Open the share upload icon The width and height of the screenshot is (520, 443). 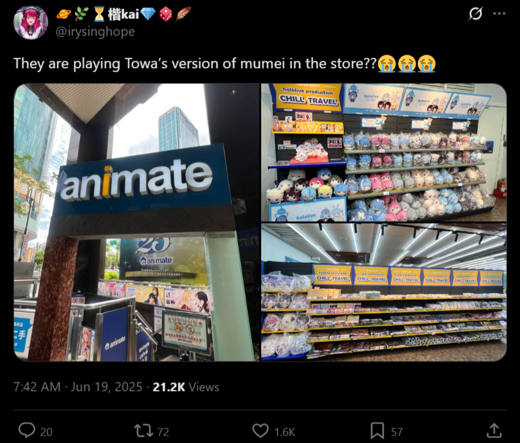pos(494,430)
